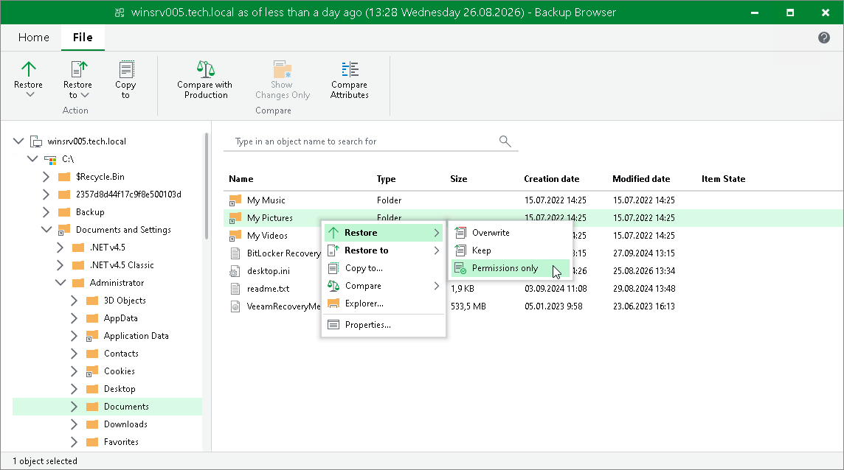Open Compare submenu in context menu

[383, 286]
